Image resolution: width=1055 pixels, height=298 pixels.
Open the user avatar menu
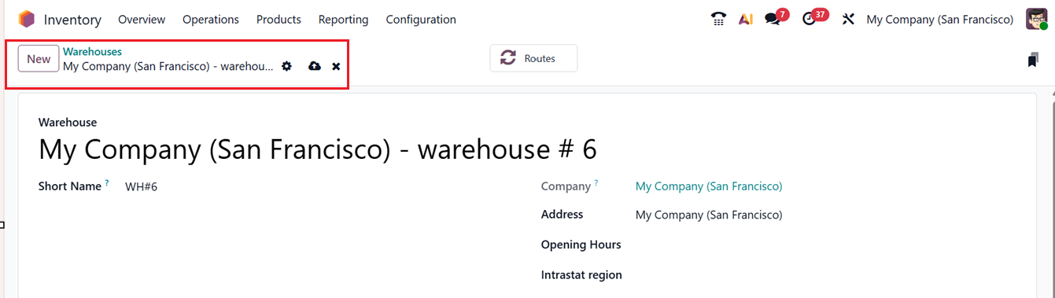click(x=1037, y=19)
